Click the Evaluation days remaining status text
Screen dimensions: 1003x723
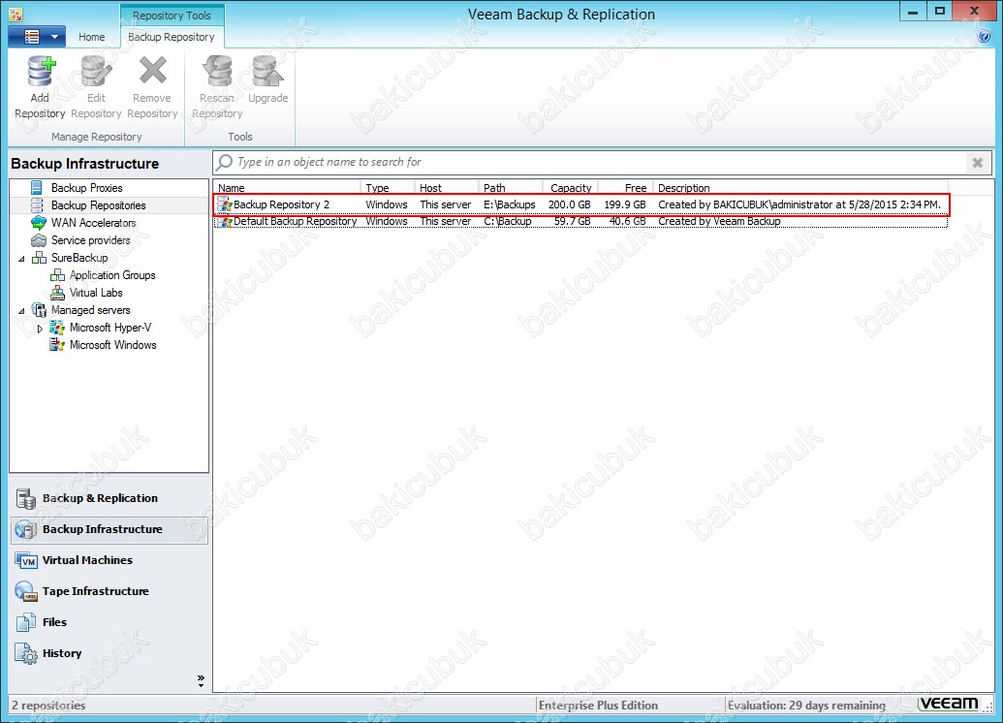tap(806, 706)
